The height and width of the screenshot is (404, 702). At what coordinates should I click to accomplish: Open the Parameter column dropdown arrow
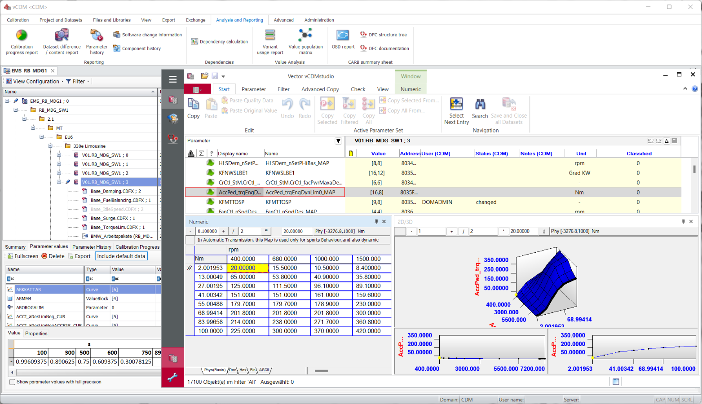pos(338,141)
